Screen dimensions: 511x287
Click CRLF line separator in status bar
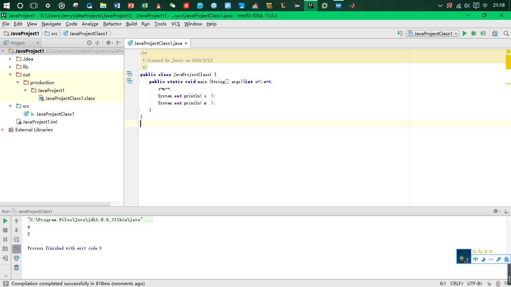click(457, 284)
